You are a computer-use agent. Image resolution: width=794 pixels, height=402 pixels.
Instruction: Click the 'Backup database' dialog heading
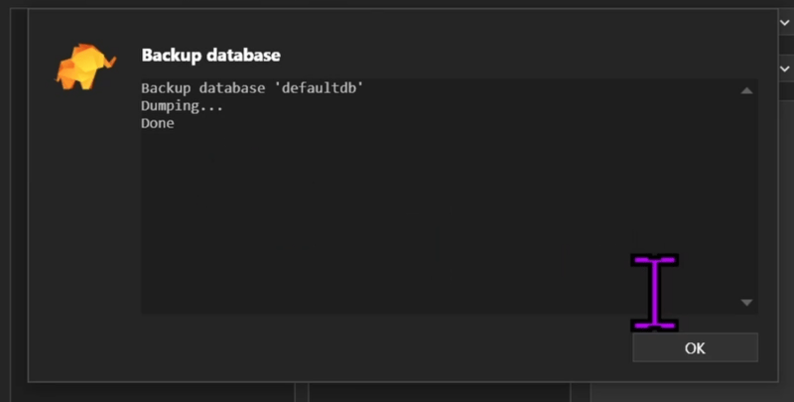click(210, 56)
